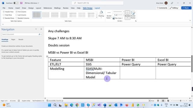This screenshot has height=108, width=193.
Task: Click the table move handle icon
Action: (47, 56)
